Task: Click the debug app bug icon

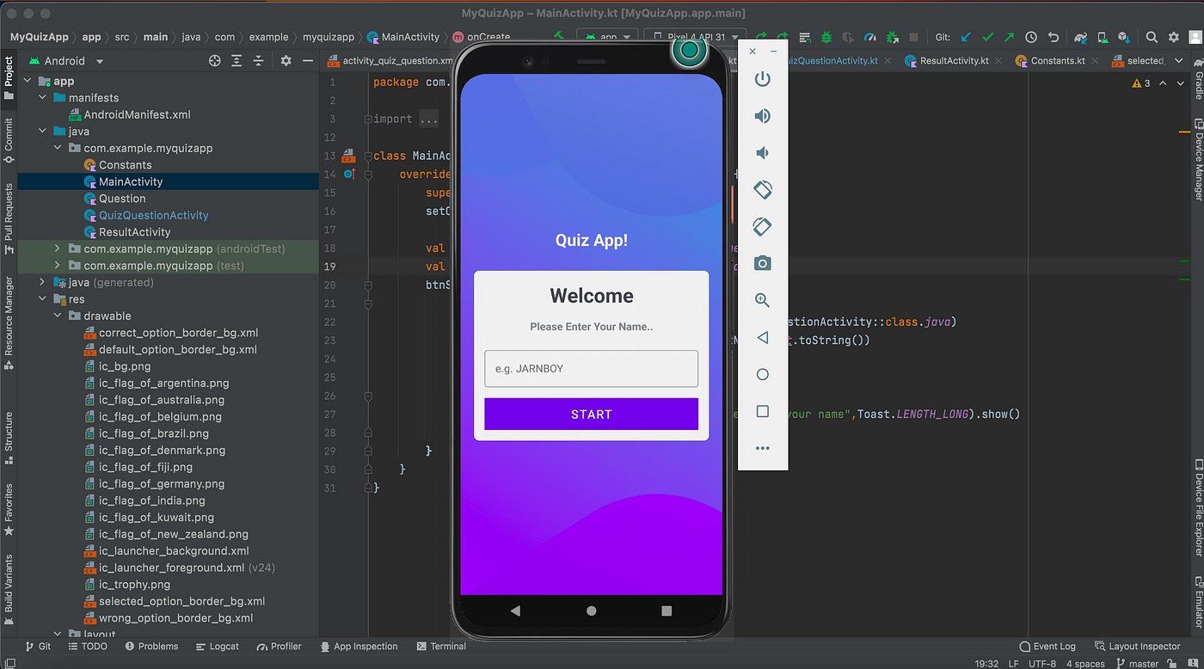Action: click(x=826, y=38)
